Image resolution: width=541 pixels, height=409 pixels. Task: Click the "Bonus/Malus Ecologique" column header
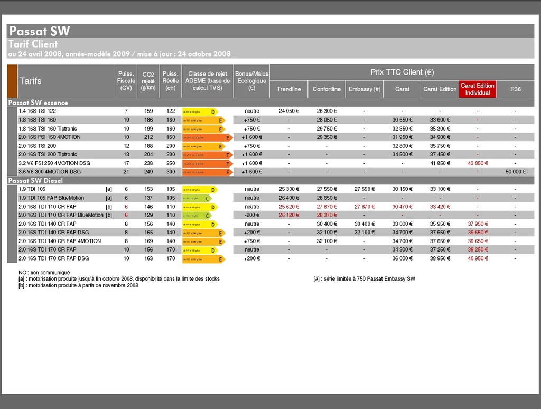(252, 81)
